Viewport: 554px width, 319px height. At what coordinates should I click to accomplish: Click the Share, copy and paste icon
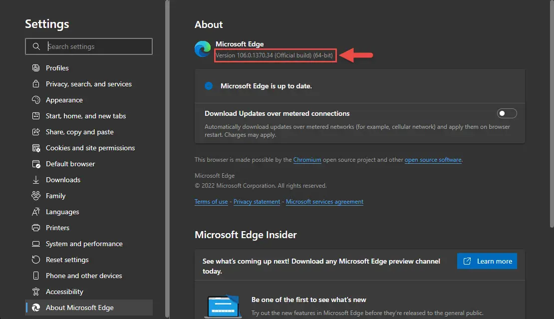click(x=35, y=132)
